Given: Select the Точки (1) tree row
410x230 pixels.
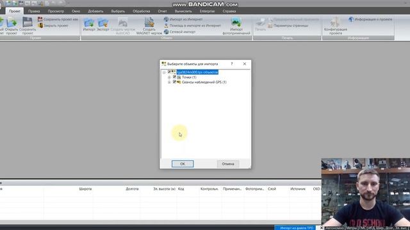Looking at the screenshot, I should pyautogui.click(x=189, y=77).
